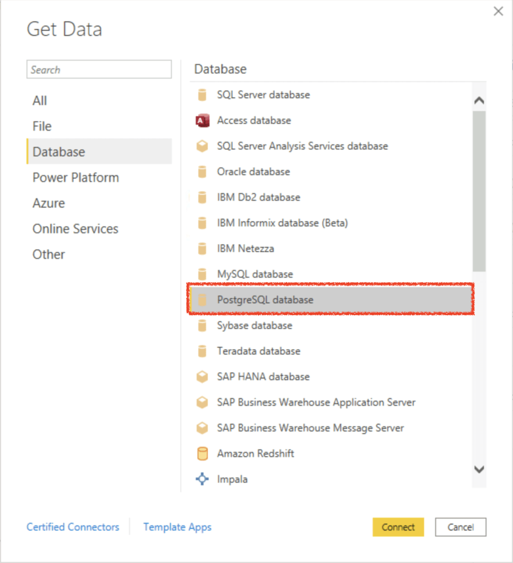Screen dimensions: 513x563
Task: Focus the Search input field
Action: point(99,70)
